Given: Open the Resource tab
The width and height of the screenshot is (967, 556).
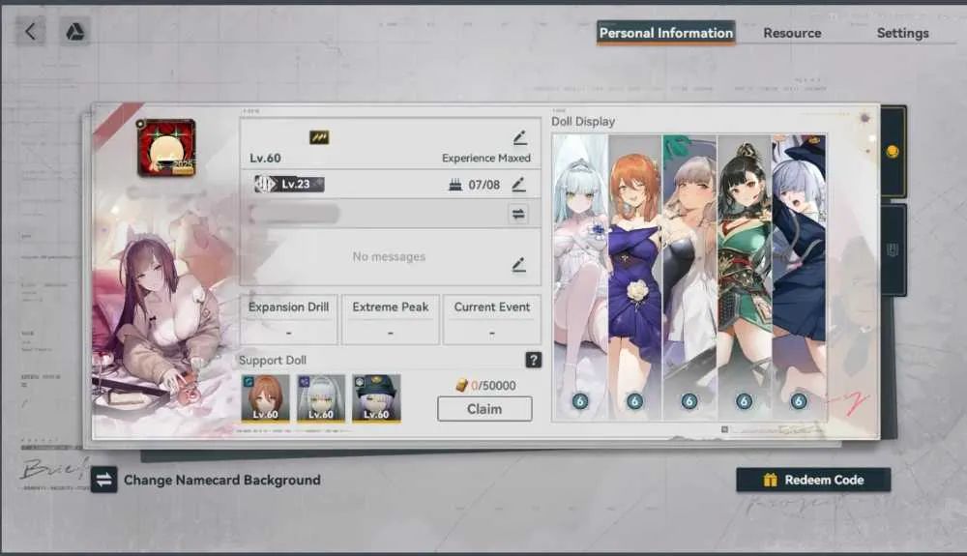Looking at the screenshot, I should point(792,33).
